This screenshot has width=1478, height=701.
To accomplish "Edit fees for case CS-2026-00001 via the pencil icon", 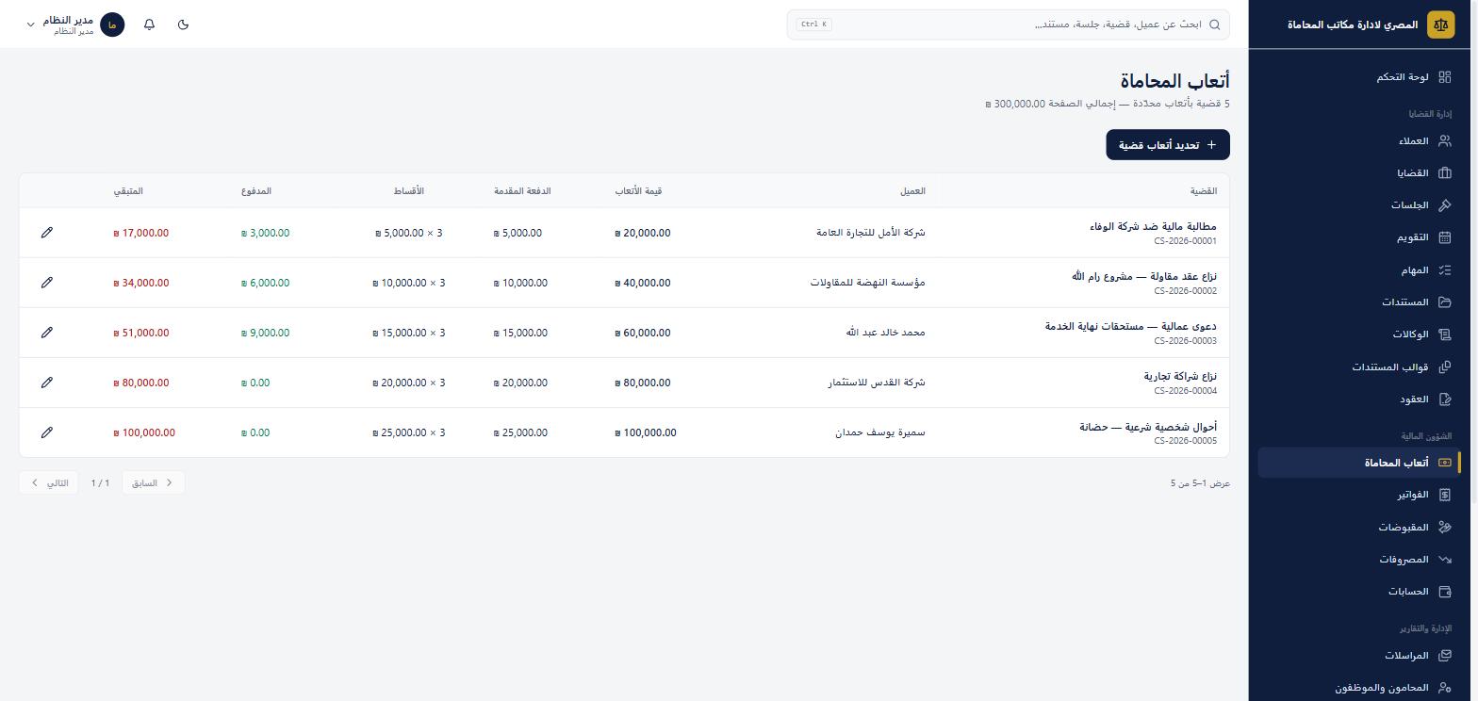I will click(x=47, y=233).
